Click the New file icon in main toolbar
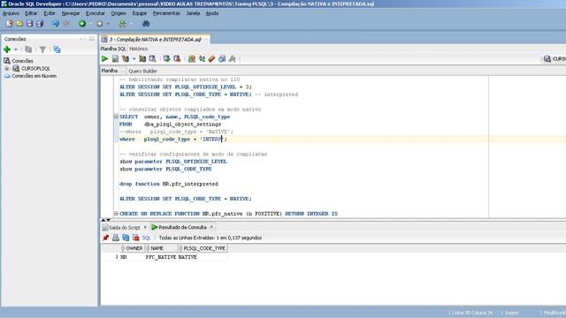The height and width of the screenshot is (318, 566). tap(10, 24)
